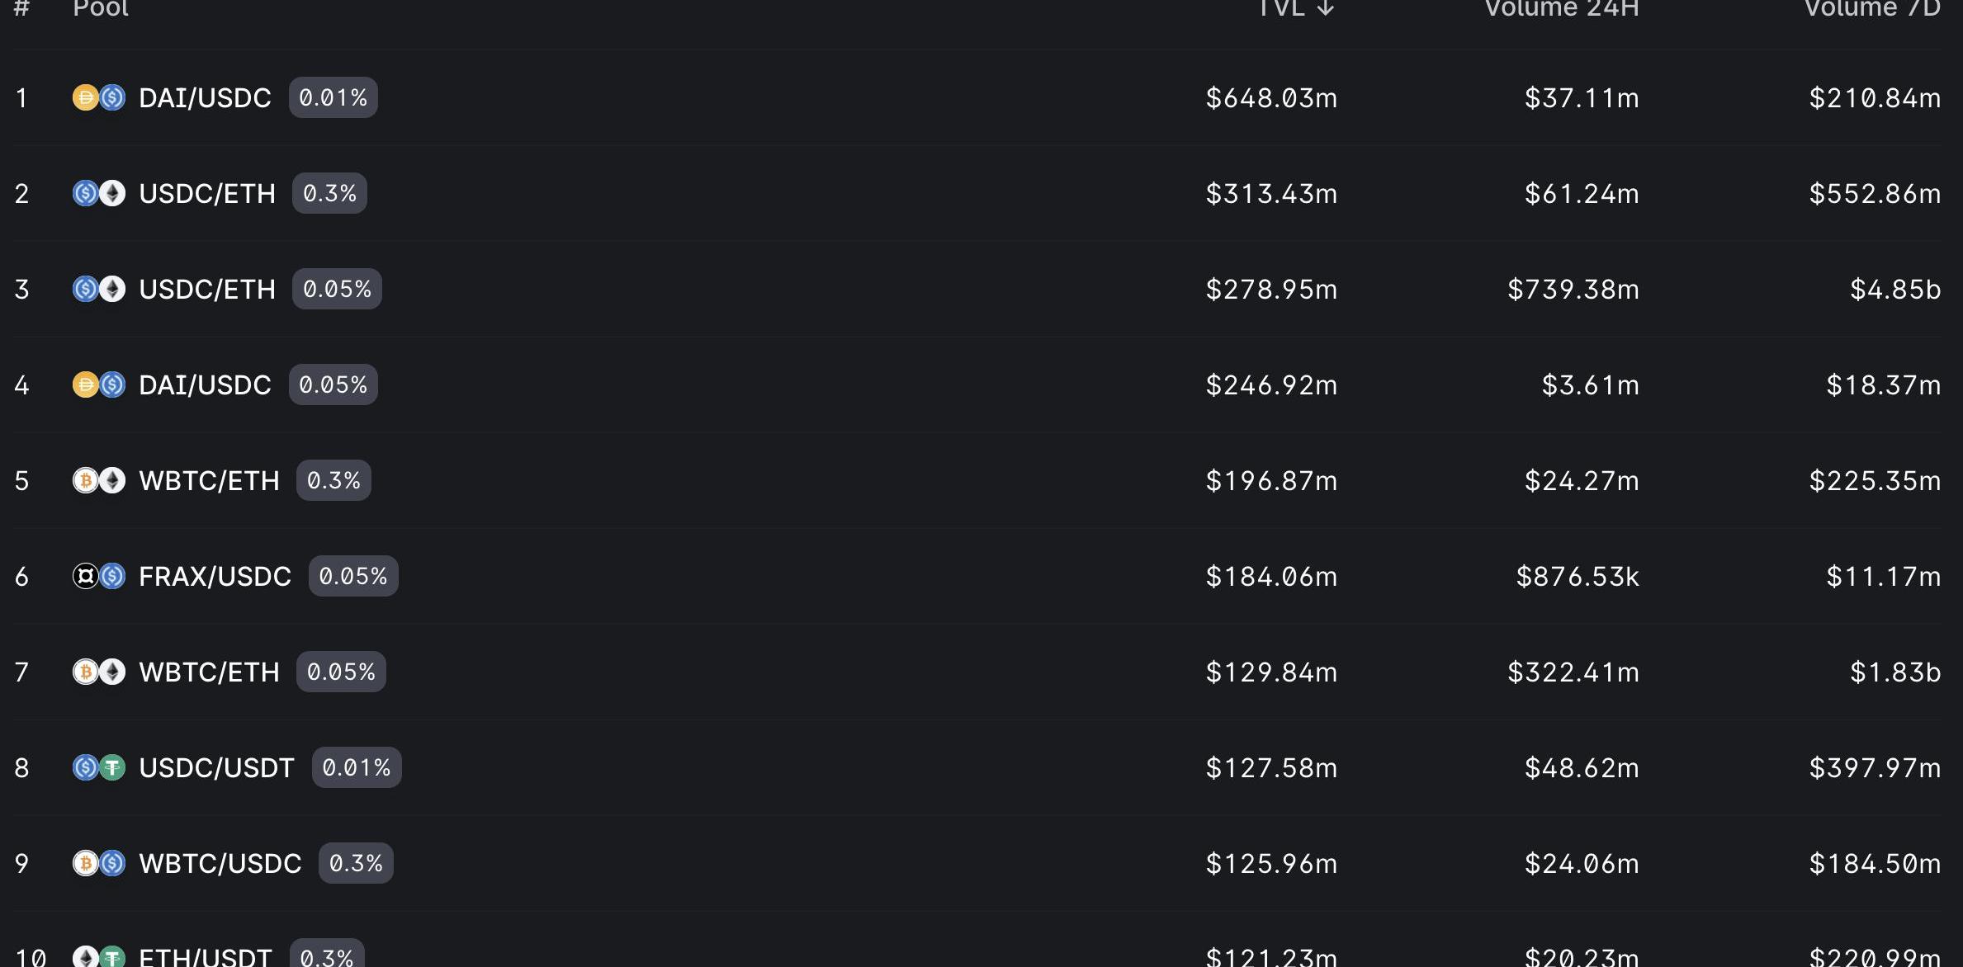Click the DAI/USDC 0.01% pool token icons
1963x967 pixels.
99,97
